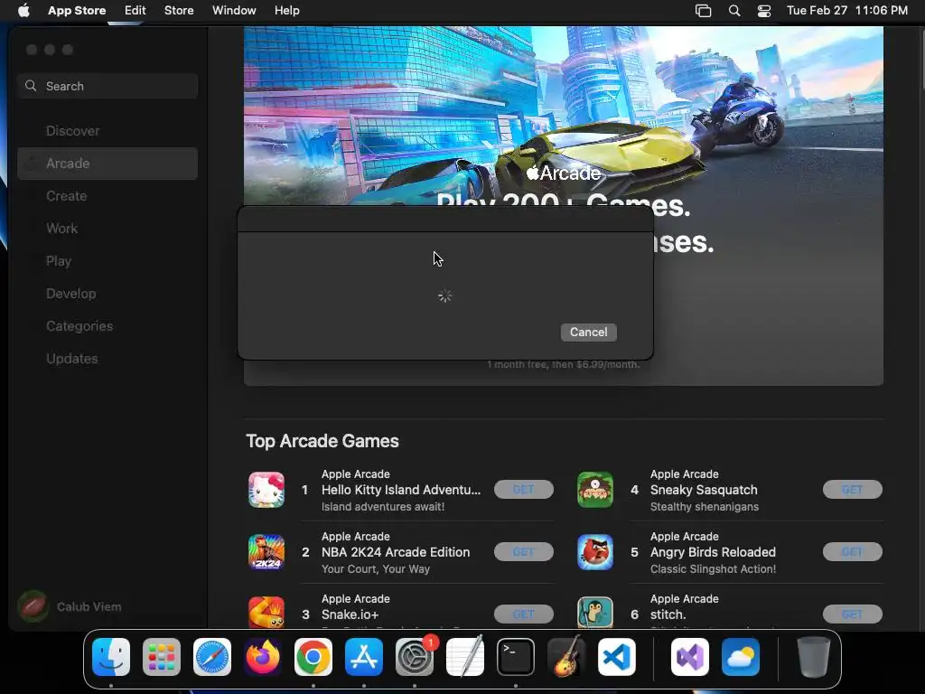
Task: Click the Sneaky Sasquatch game icon
Action: click(x=595, y=490)
